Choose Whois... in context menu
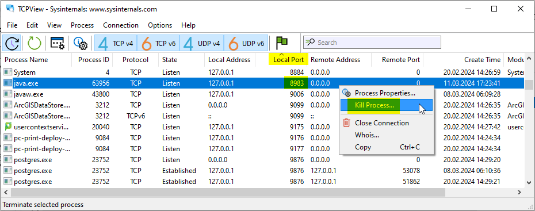Image resolution: width=535 pixels, height=211 pixels. 386,135
